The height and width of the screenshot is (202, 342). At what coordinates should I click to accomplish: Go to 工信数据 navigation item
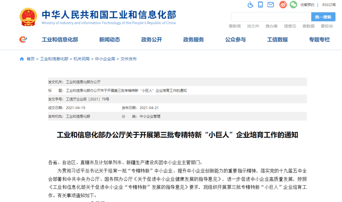pos(277,40)
